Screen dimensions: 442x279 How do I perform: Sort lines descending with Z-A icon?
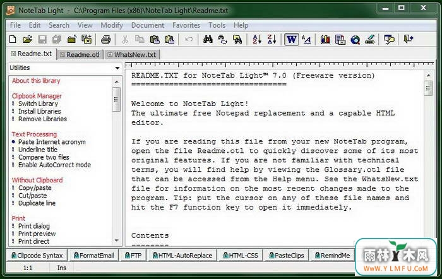click(272, 39)
